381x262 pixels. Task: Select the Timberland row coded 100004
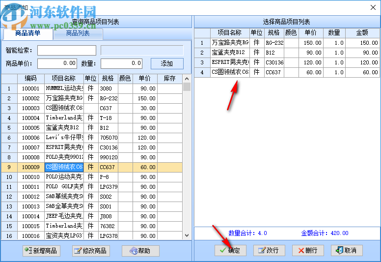(92, 118)
